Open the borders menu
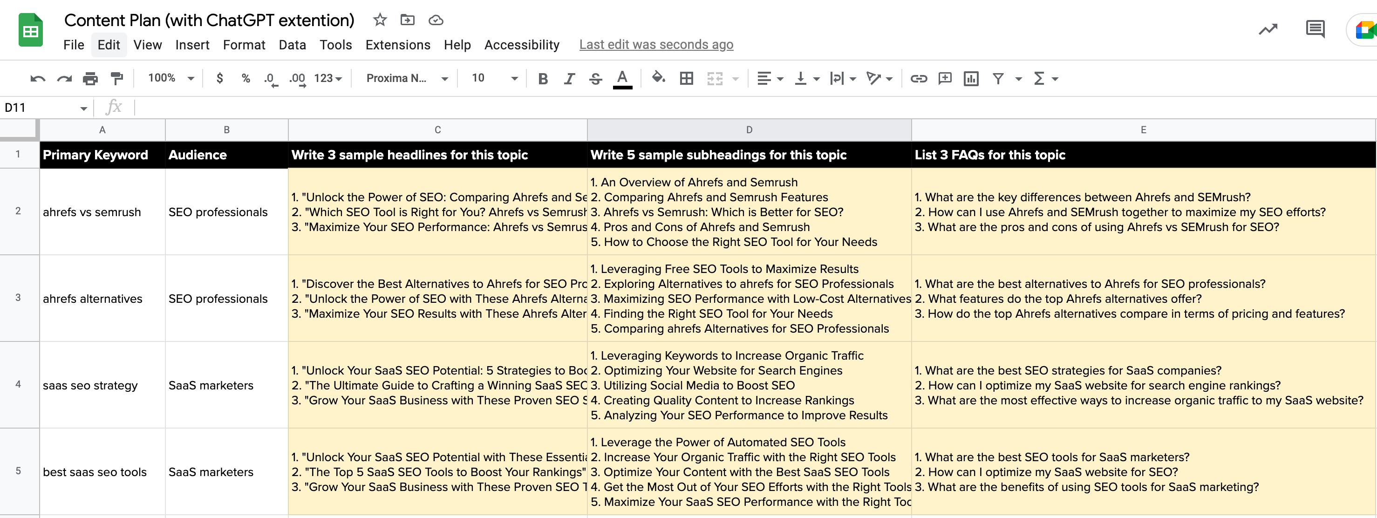Image resolution: width=1377 pixels, height=518 pixels. click(x=686, y=79)
